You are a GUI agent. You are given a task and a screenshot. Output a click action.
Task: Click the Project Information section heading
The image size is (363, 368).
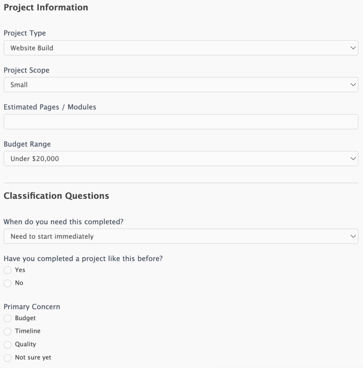pyautogui.click(x=46, y=7)
